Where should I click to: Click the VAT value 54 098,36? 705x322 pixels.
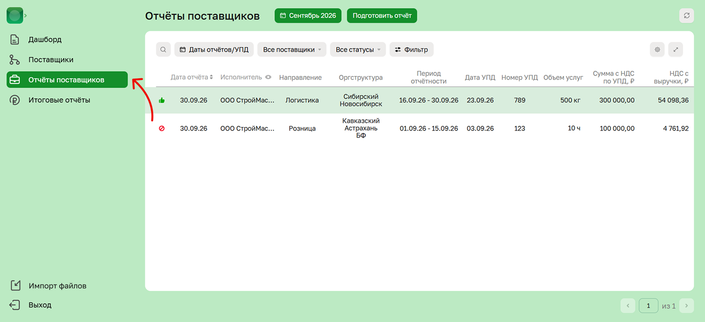point(673,100)
